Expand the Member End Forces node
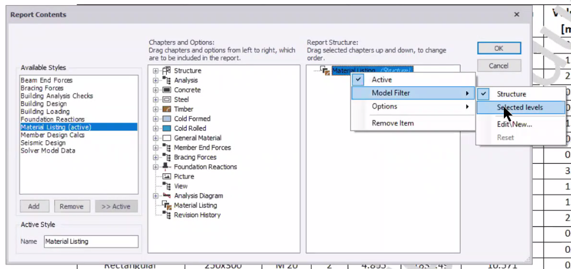Screen dimensions: 571x269 tap(156, 147)
